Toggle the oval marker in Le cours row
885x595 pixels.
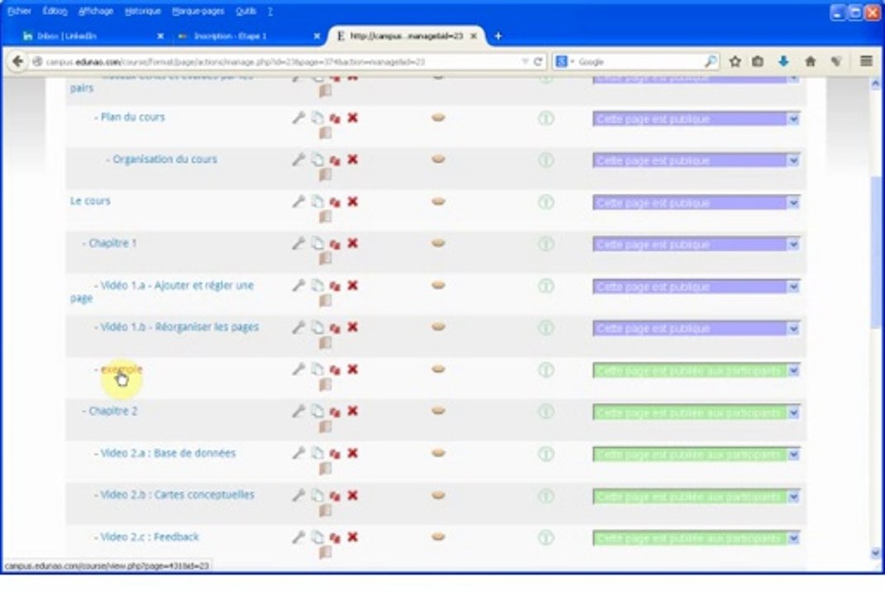439,201
